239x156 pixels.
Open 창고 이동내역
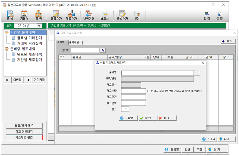coord(24,132)
